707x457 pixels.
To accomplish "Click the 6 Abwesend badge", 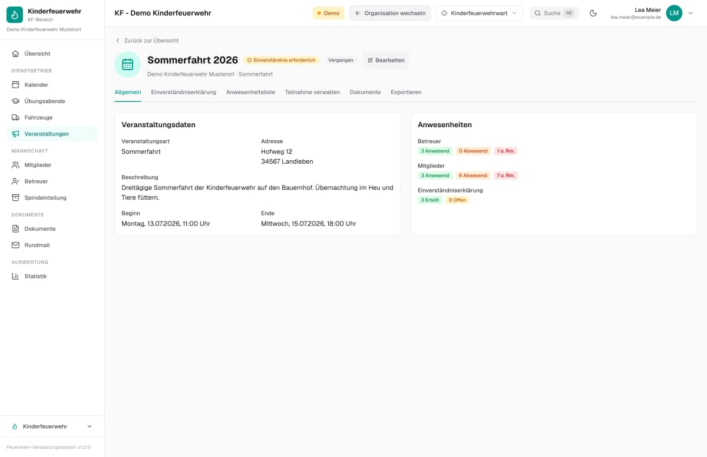I will pyautogui.click(x=473, y=175).
